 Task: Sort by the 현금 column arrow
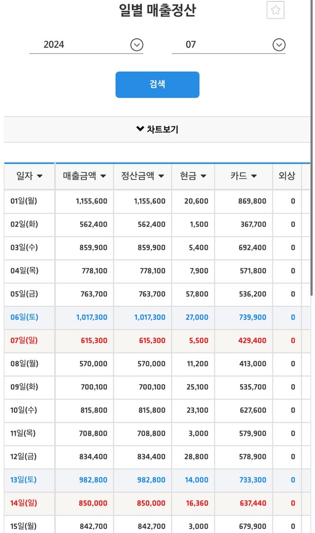pyautogui.click(x=203, y=176)
